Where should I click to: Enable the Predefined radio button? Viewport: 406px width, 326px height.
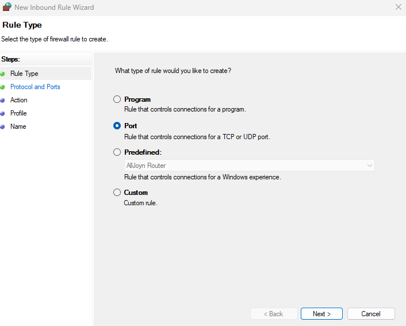pyautogui.click(x=117, y=152)
